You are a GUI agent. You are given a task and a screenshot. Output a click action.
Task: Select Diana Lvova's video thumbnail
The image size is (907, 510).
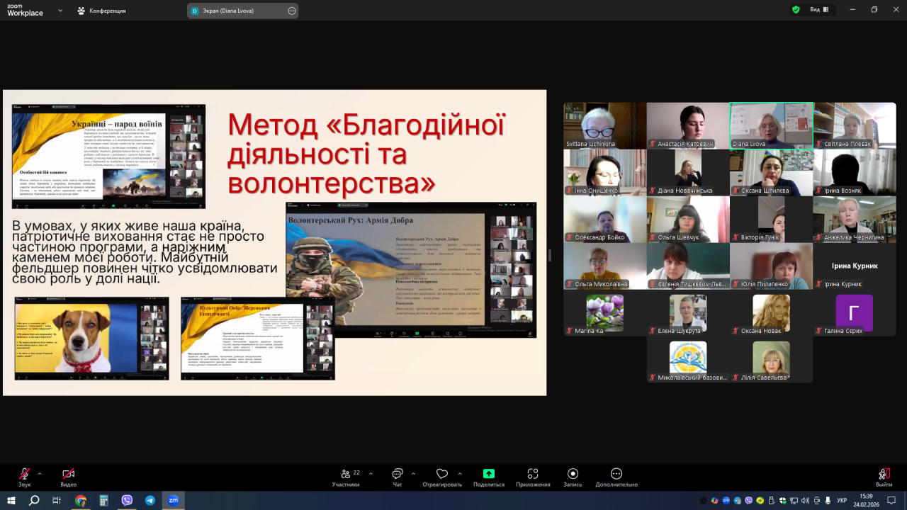[x=771, y=125]
